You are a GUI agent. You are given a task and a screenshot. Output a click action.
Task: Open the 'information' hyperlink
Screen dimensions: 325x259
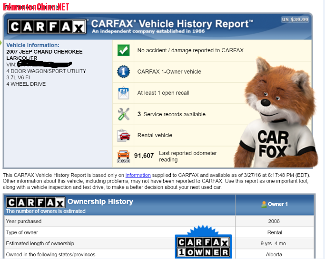click(138, 175)
